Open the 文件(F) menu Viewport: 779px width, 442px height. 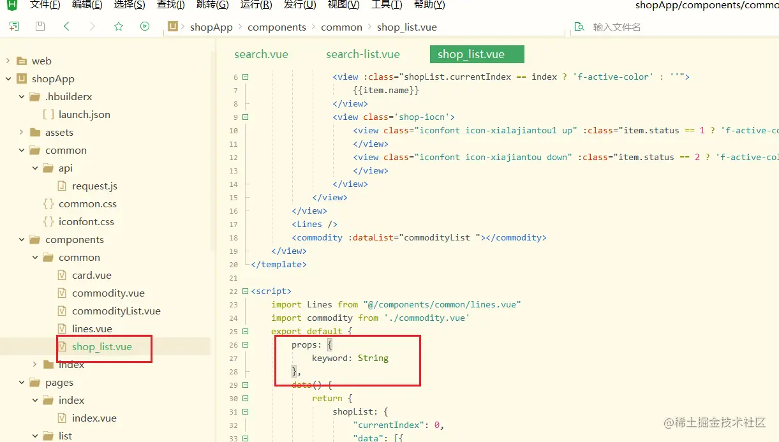45,5
